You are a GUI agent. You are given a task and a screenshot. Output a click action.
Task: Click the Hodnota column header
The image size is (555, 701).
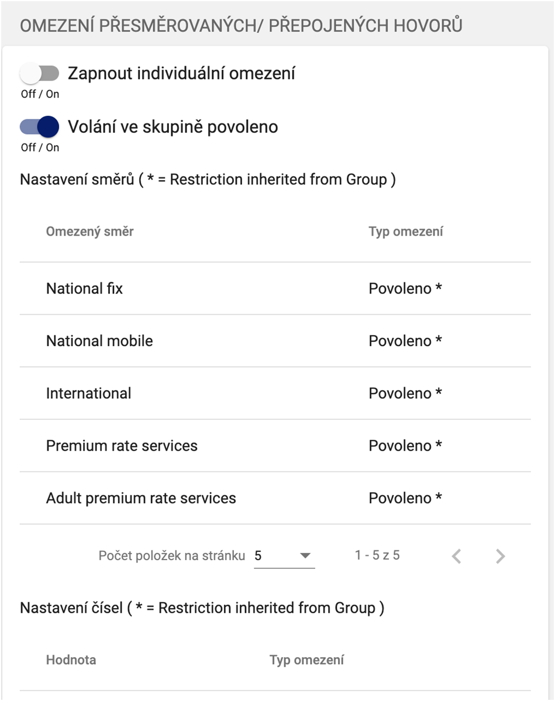71,660
